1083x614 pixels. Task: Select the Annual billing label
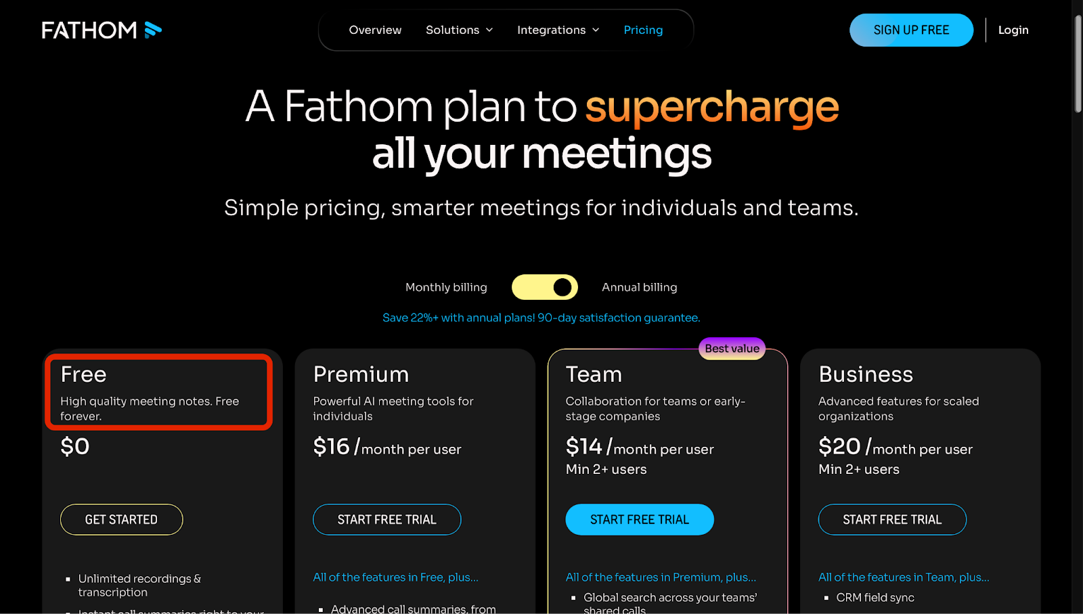[x=639, y=287]
